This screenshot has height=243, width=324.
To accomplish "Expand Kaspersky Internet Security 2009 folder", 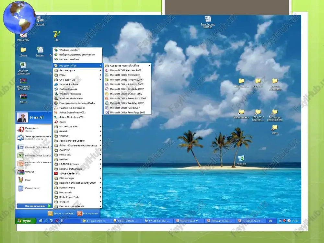I will click(77, 183).
